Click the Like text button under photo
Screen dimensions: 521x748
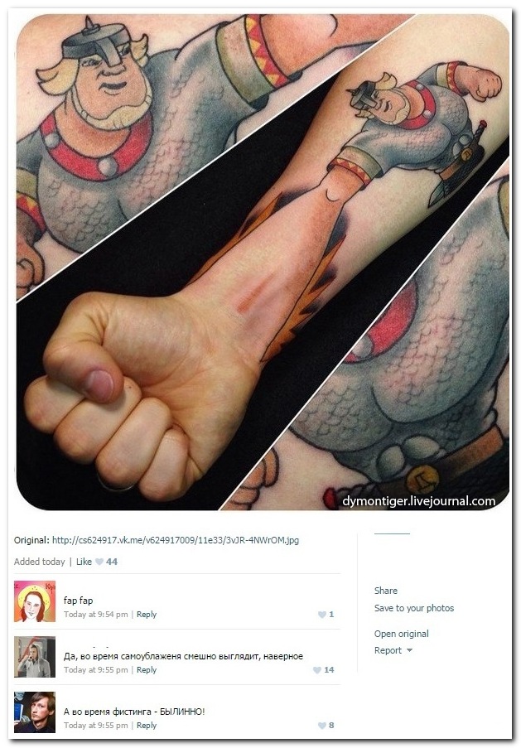click(84, 562)
